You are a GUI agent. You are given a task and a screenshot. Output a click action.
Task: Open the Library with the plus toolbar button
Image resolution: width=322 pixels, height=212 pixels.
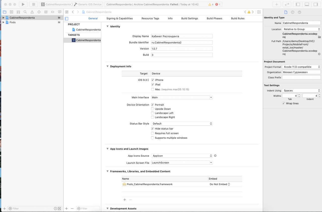(x=276, y=4)
